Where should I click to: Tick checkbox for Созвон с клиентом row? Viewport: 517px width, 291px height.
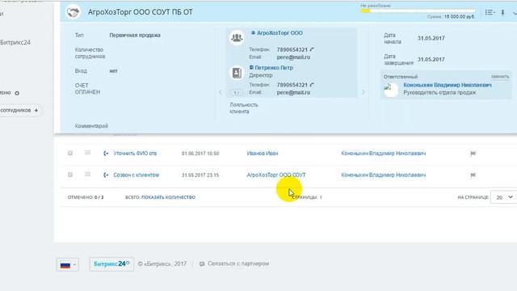pos(70,175)
